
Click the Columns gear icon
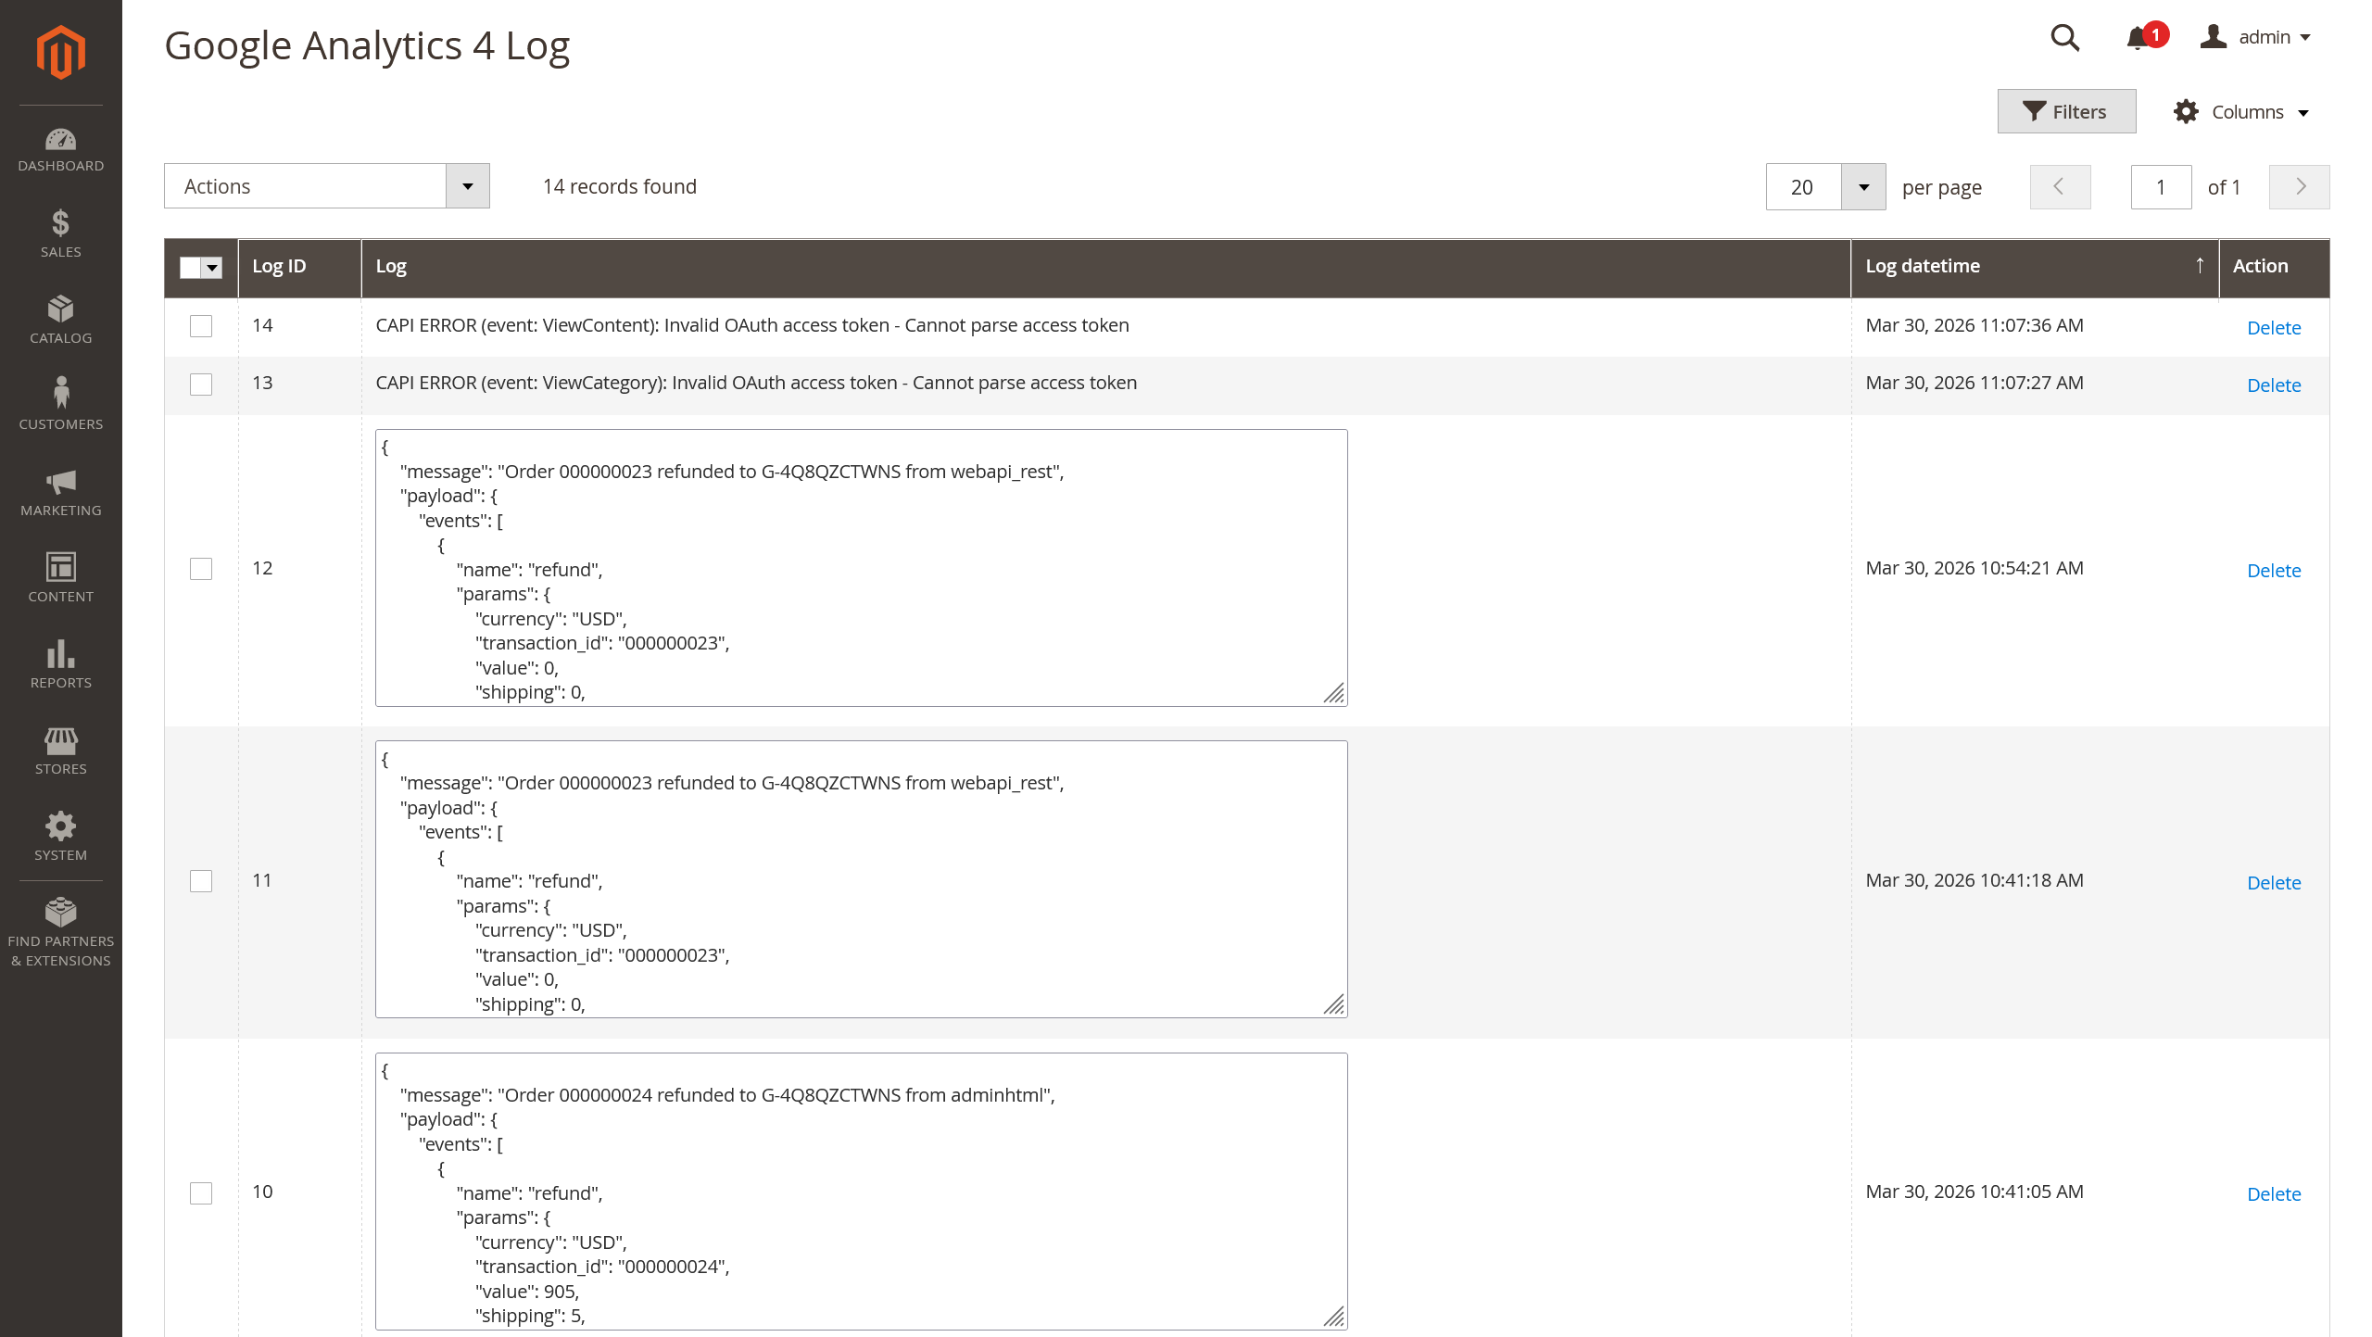pos(2186,112)
